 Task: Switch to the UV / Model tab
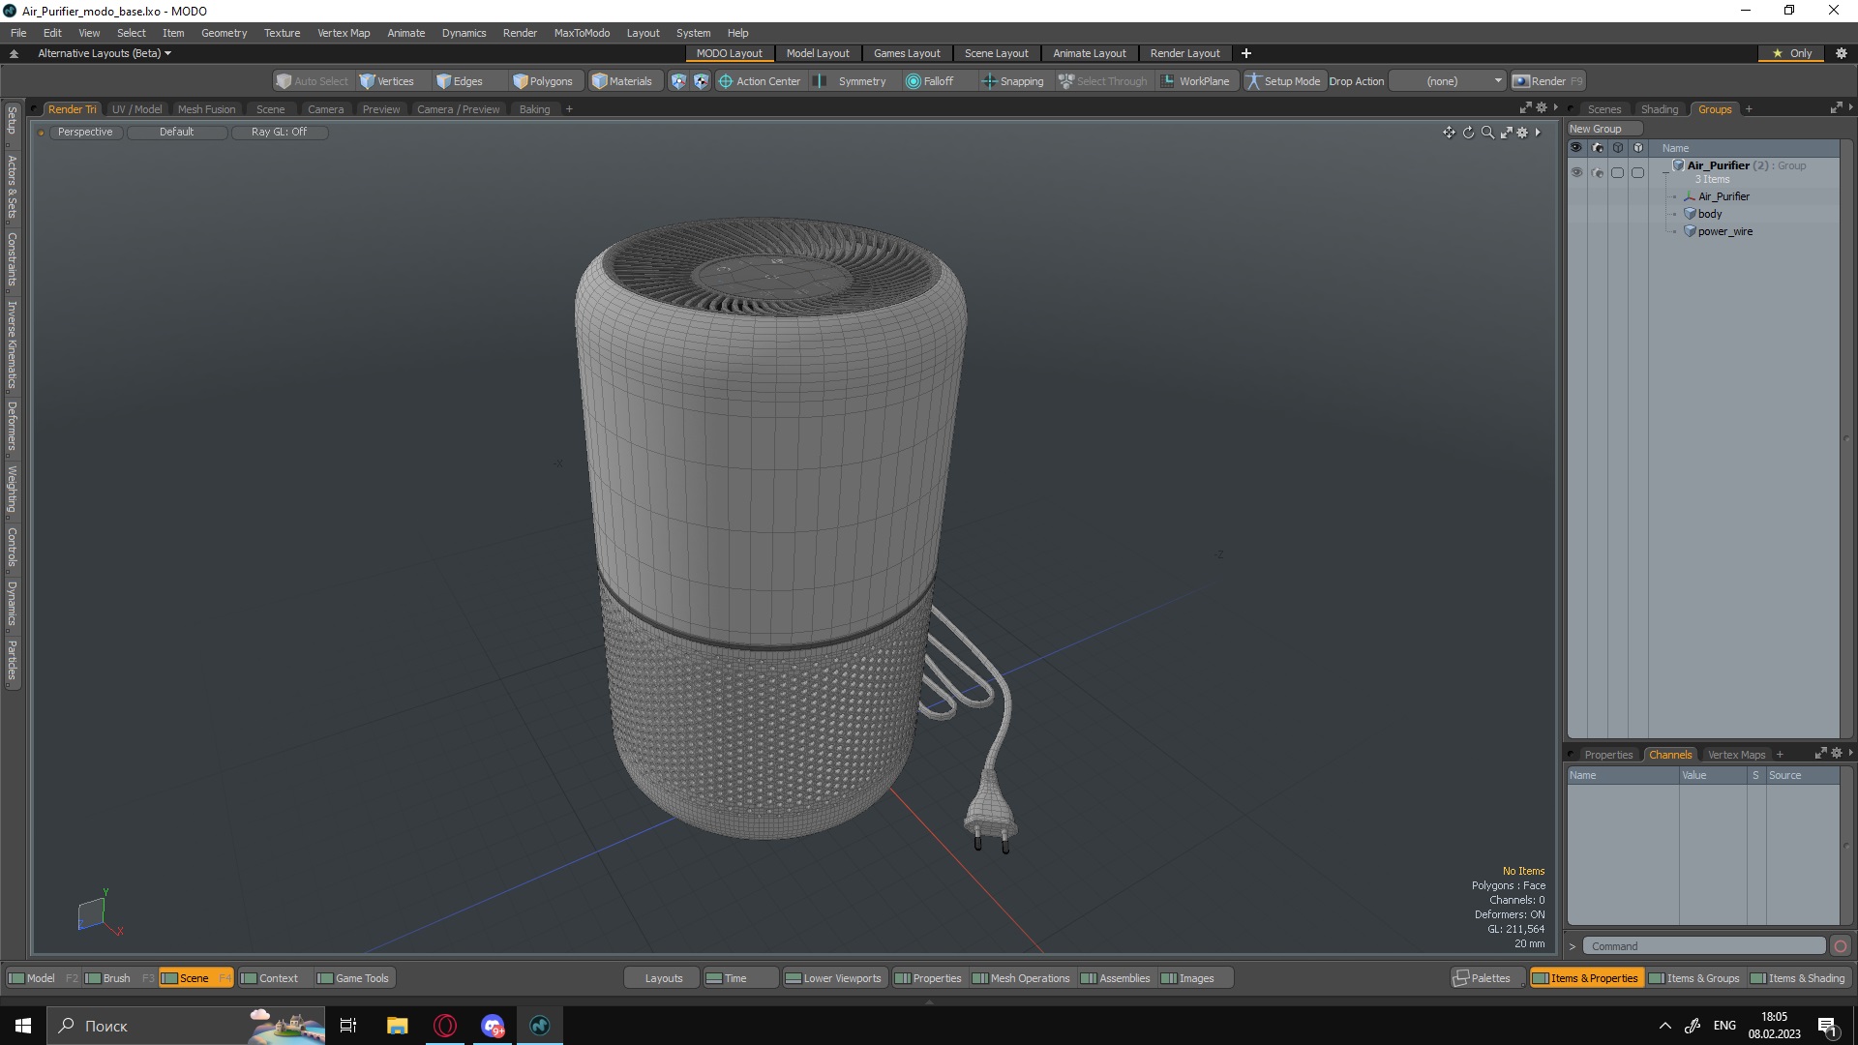pos(135,108)
